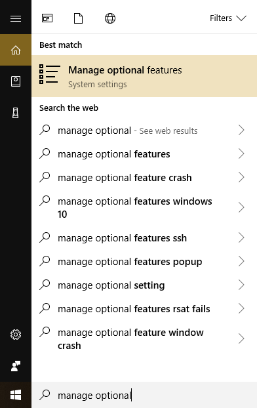Filter results by Documents icon

click(78, 18)
